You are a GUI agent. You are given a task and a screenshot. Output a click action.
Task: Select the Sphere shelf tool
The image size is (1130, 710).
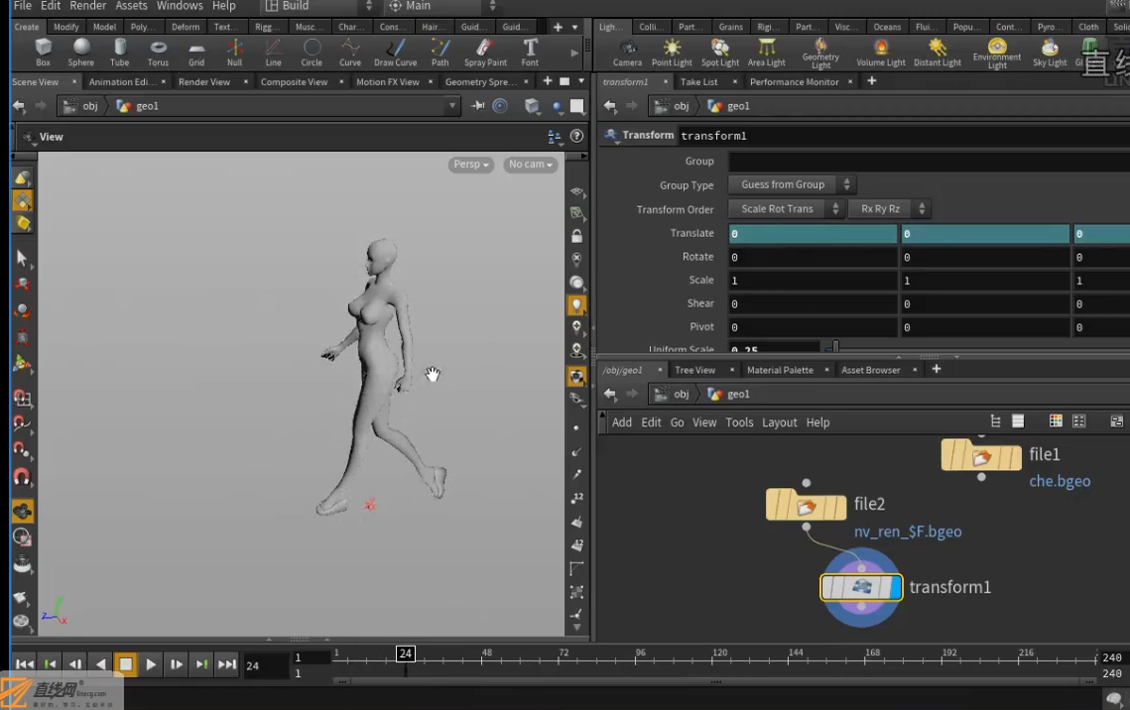pos(81,53)
